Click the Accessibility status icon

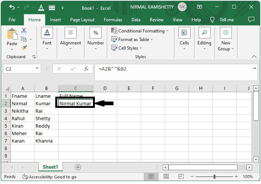[25, 177]
